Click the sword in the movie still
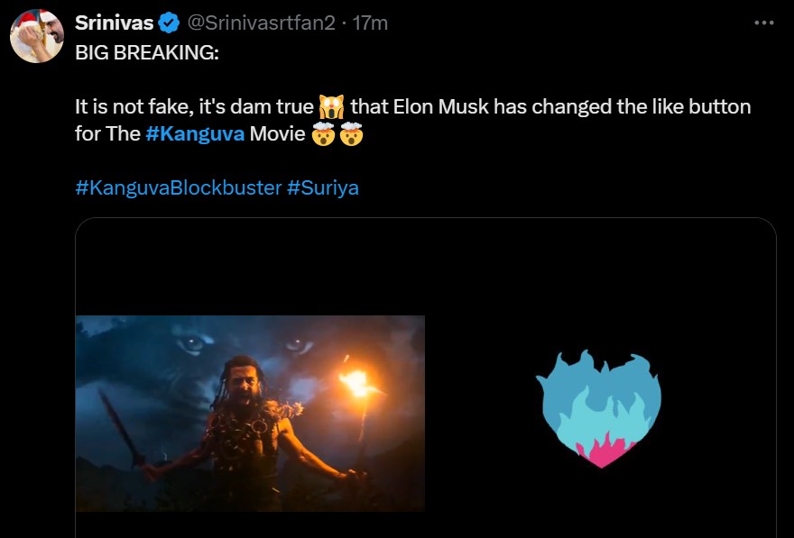This screenshot has width=794, height=538. tap(120, 425)
